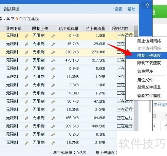This screenshot has width=167, height=156.
Task: Open the 帮助 link
Action: (x=132, y=9)
